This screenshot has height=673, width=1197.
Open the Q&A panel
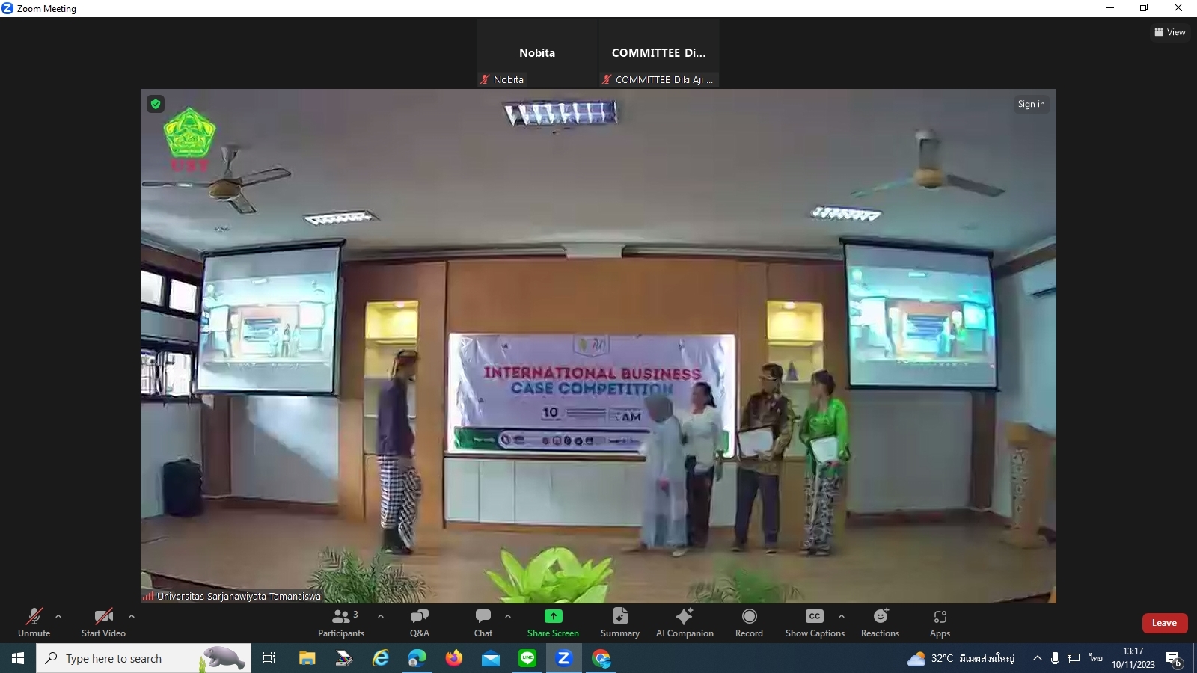[419, 622]
